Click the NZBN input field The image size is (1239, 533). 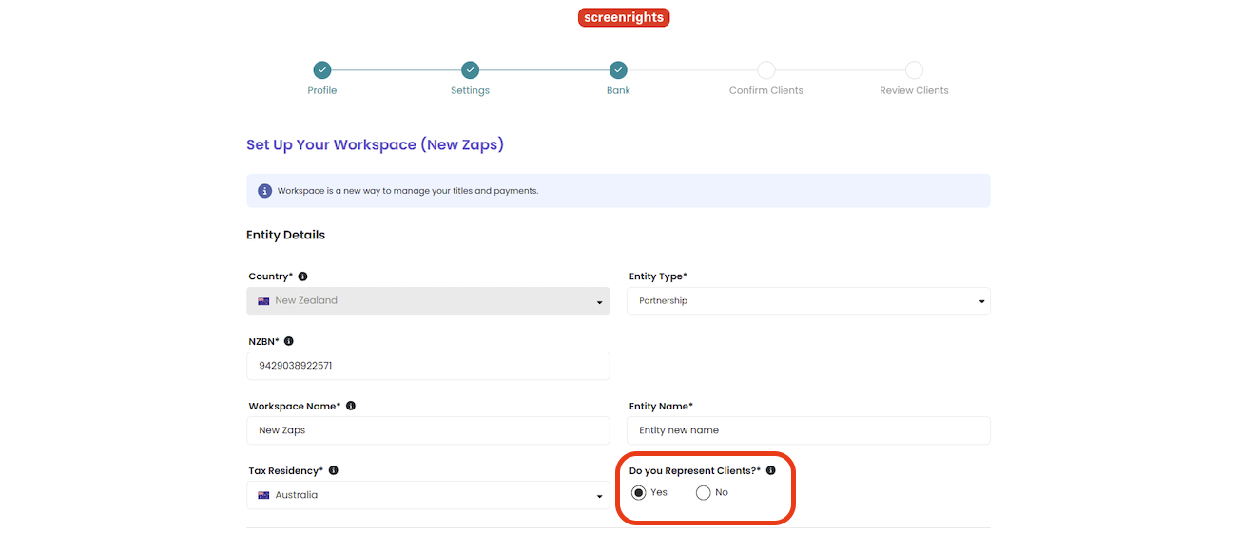click(x=428, y=366)
